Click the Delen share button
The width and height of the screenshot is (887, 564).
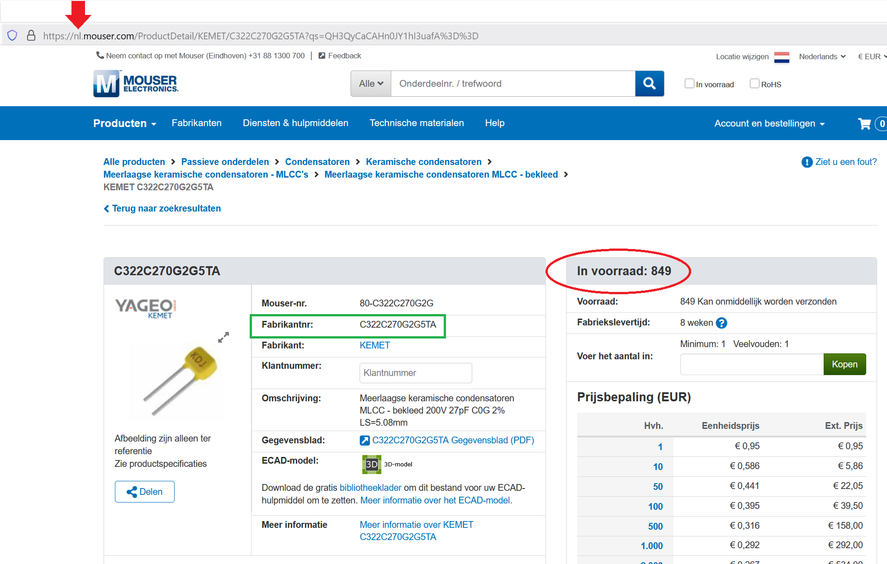(x=145, y=492)
